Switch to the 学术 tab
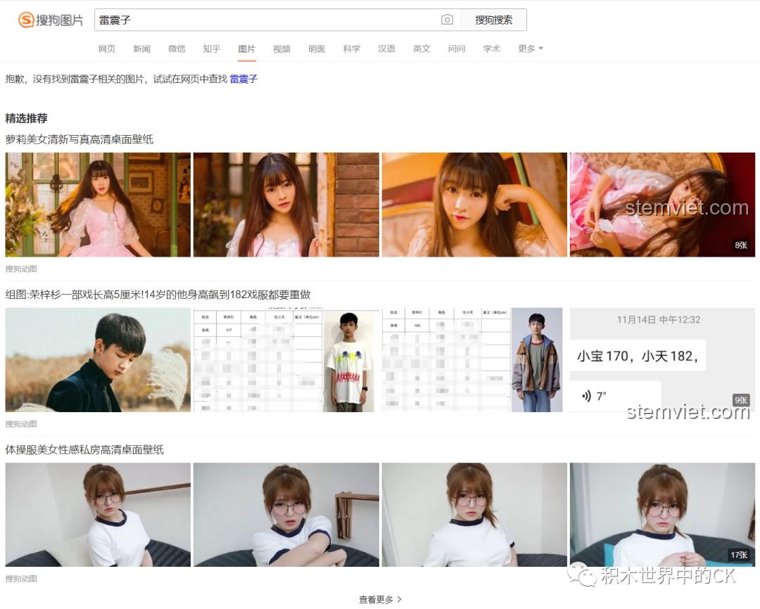Screen dimensions: 760x609 [491, 49]
